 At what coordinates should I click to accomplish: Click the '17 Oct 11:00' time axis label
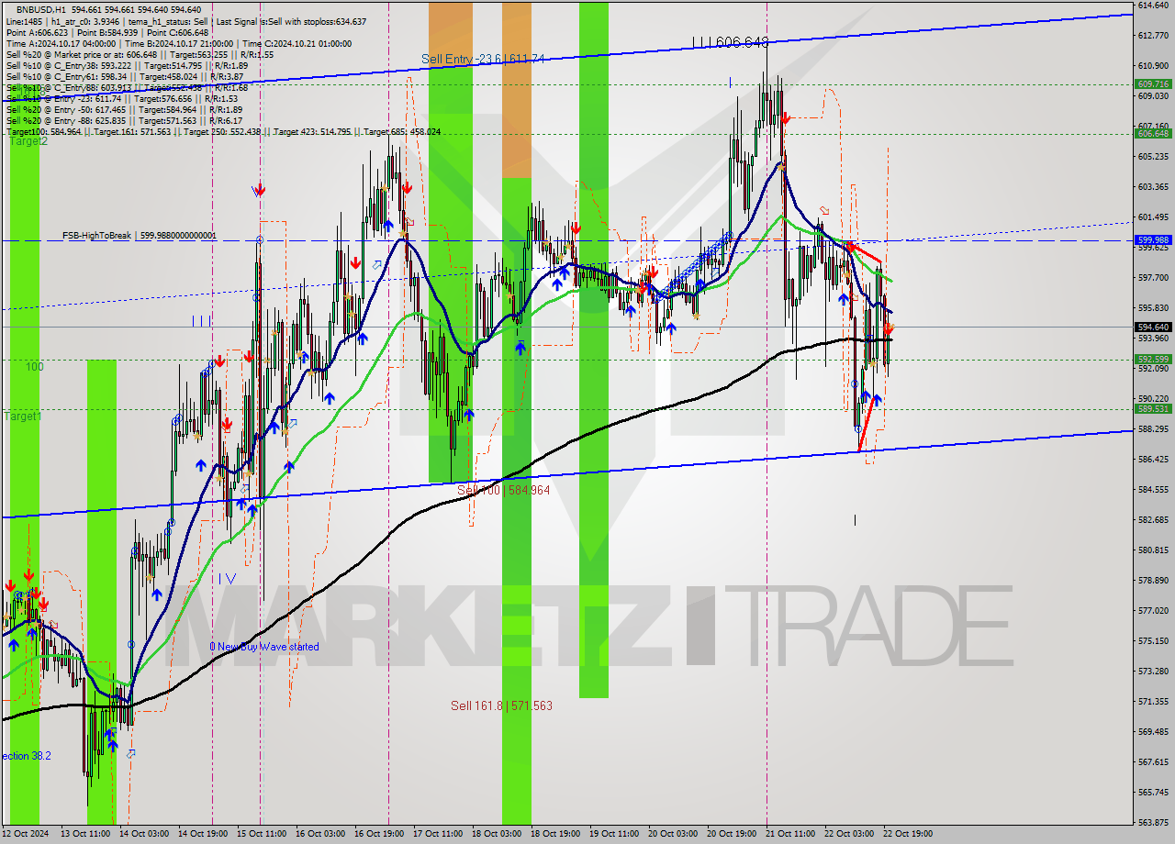tap(438, 834)
